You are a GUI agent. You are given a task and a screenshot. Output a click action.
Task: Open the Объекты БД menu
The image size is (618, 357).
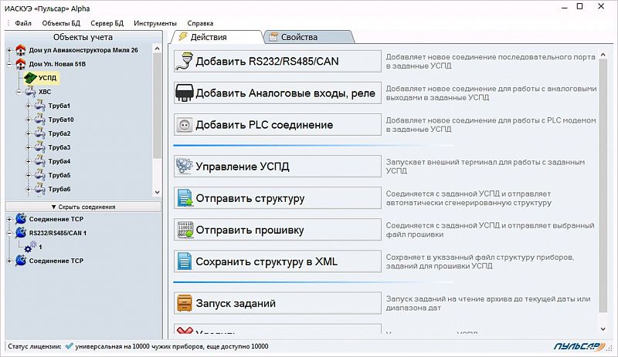point(61,23)
